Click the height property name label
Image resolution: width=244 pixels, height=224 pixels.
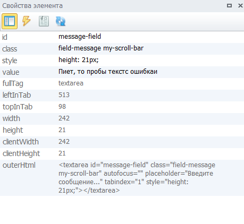[13, 131]
